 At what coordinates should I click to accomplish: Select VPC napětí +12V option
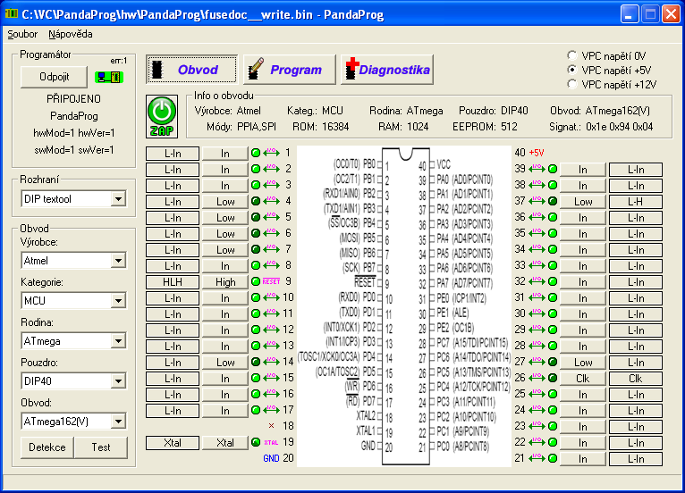click(x=572, y=84)
